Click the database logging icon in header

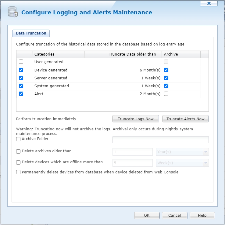(12, 12)
